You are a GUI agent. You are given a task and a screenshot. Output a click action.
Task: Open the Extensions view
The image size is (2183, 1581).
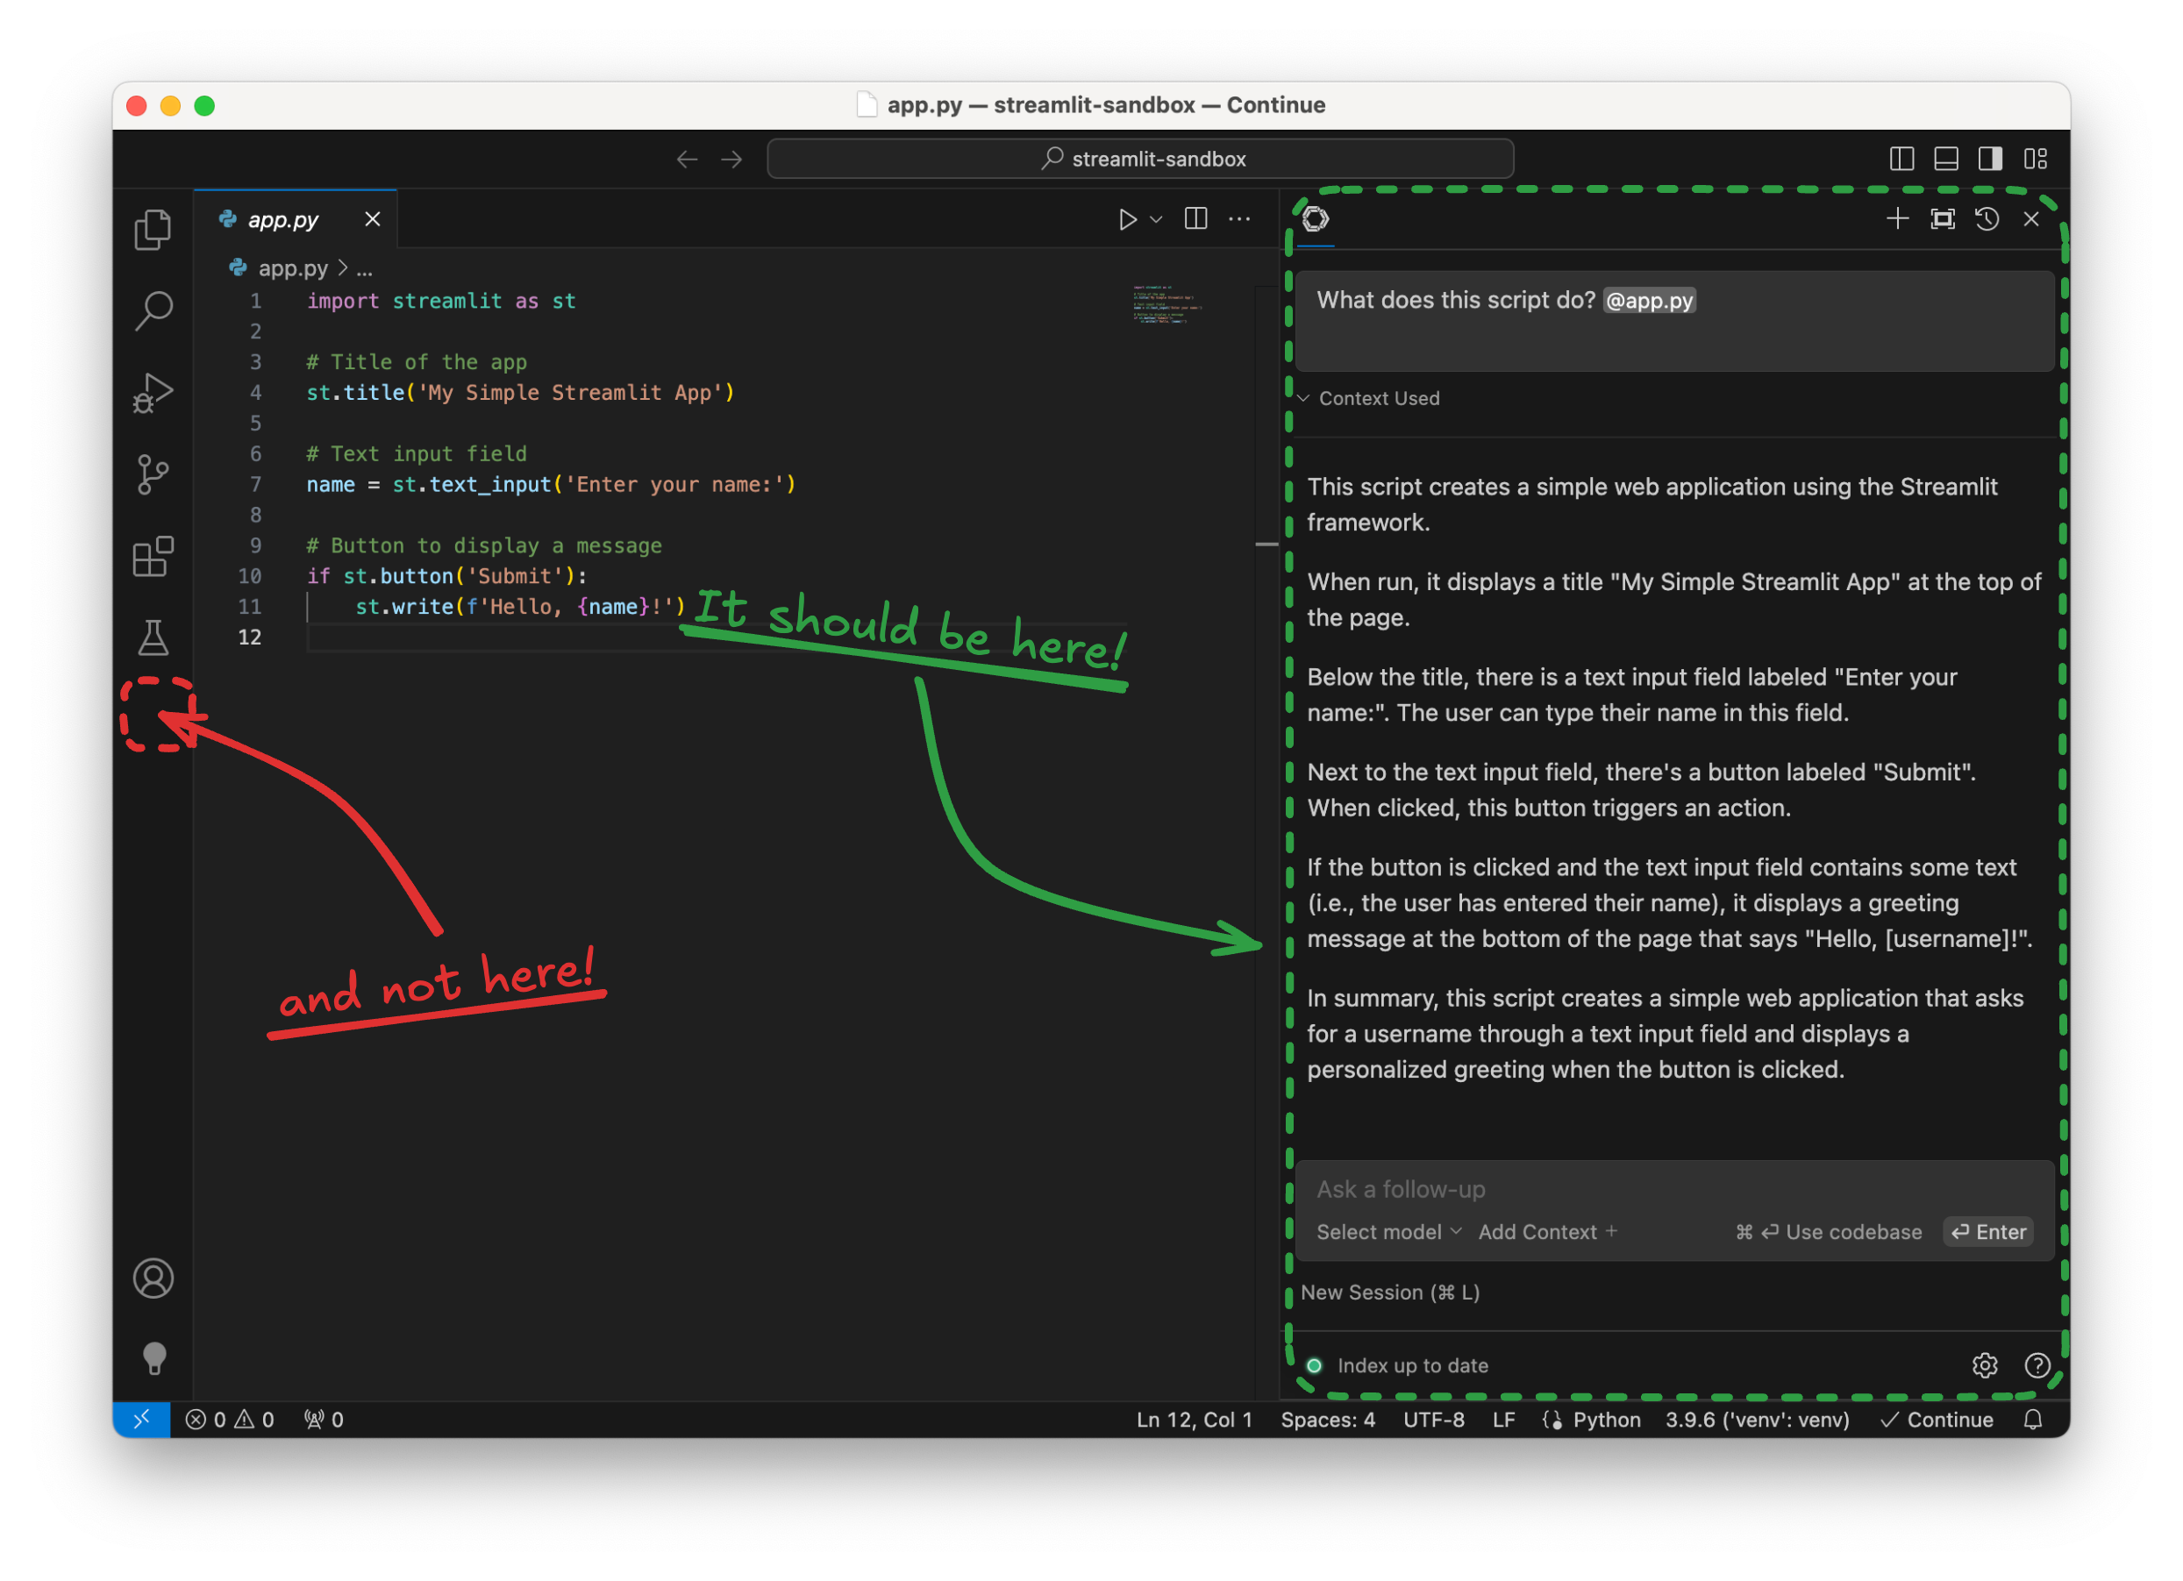[153, 556]
